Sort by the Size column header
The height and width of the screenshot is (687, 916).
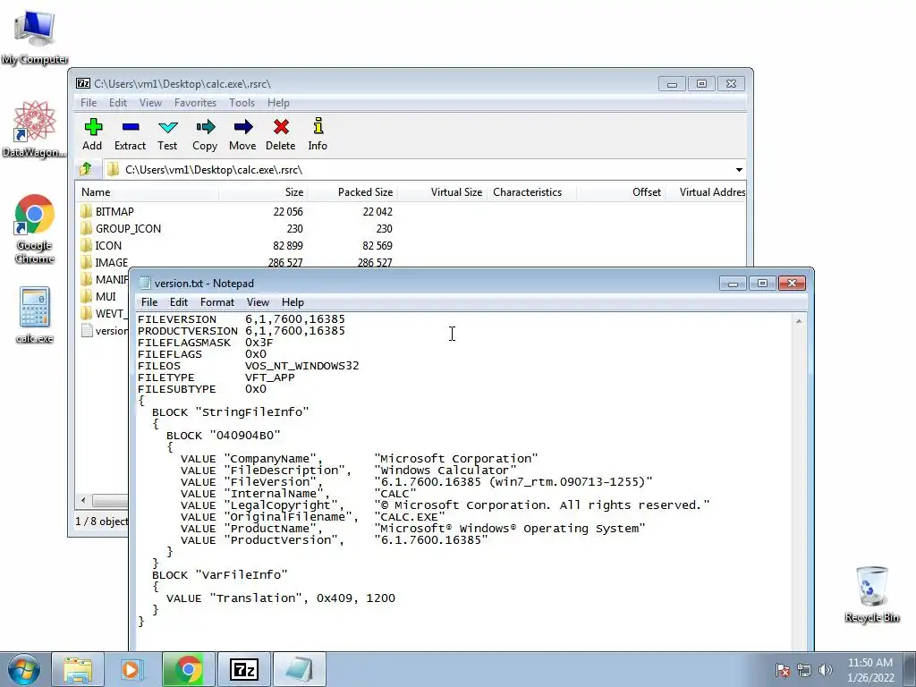pos(264,192)
